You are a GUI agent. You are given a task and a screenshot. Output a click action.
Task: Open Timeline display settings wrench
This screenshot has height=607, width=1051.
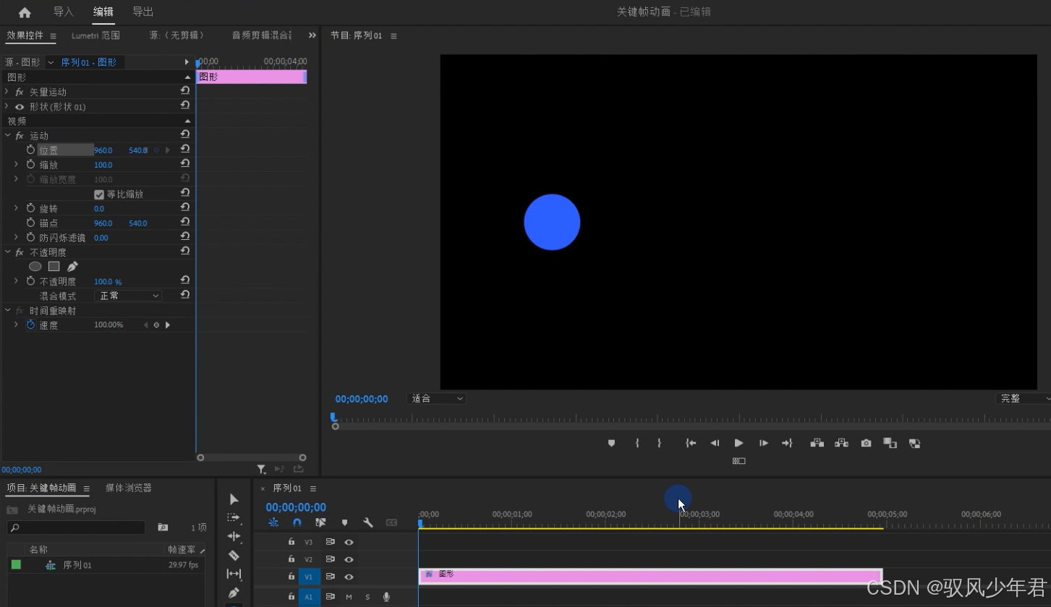pyautogui.click(x=367, y=522)
